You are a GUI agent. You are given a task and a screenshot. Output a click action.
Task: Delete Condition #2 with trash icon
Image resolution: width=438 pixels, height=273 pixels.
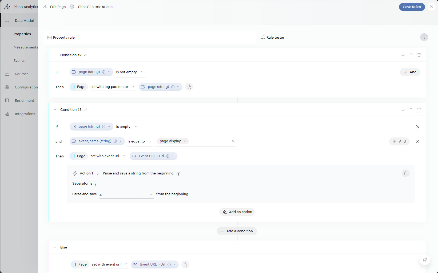[x=419, y=55]
